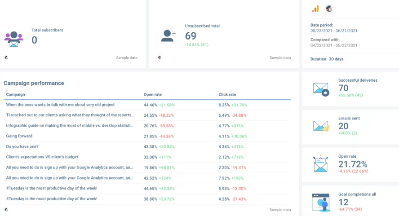The height and width of the screenshot is (216, 399).
Task: Click Mailchimp source icon in Unsubscribed total card
Action: point(160,57)
